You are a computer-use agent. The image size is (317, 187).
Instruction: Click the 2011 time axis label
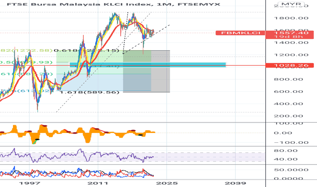pos(98,183)
